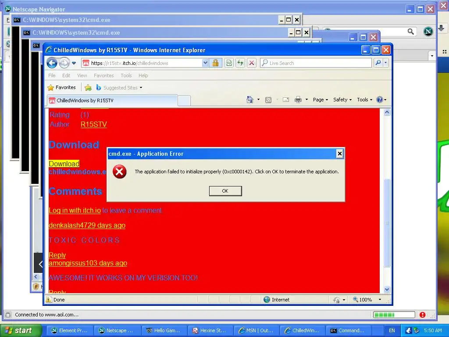Click the Add to Favorites Bar icon
Viewport: 449px width, 337px height.
click(x=88, y=87)
